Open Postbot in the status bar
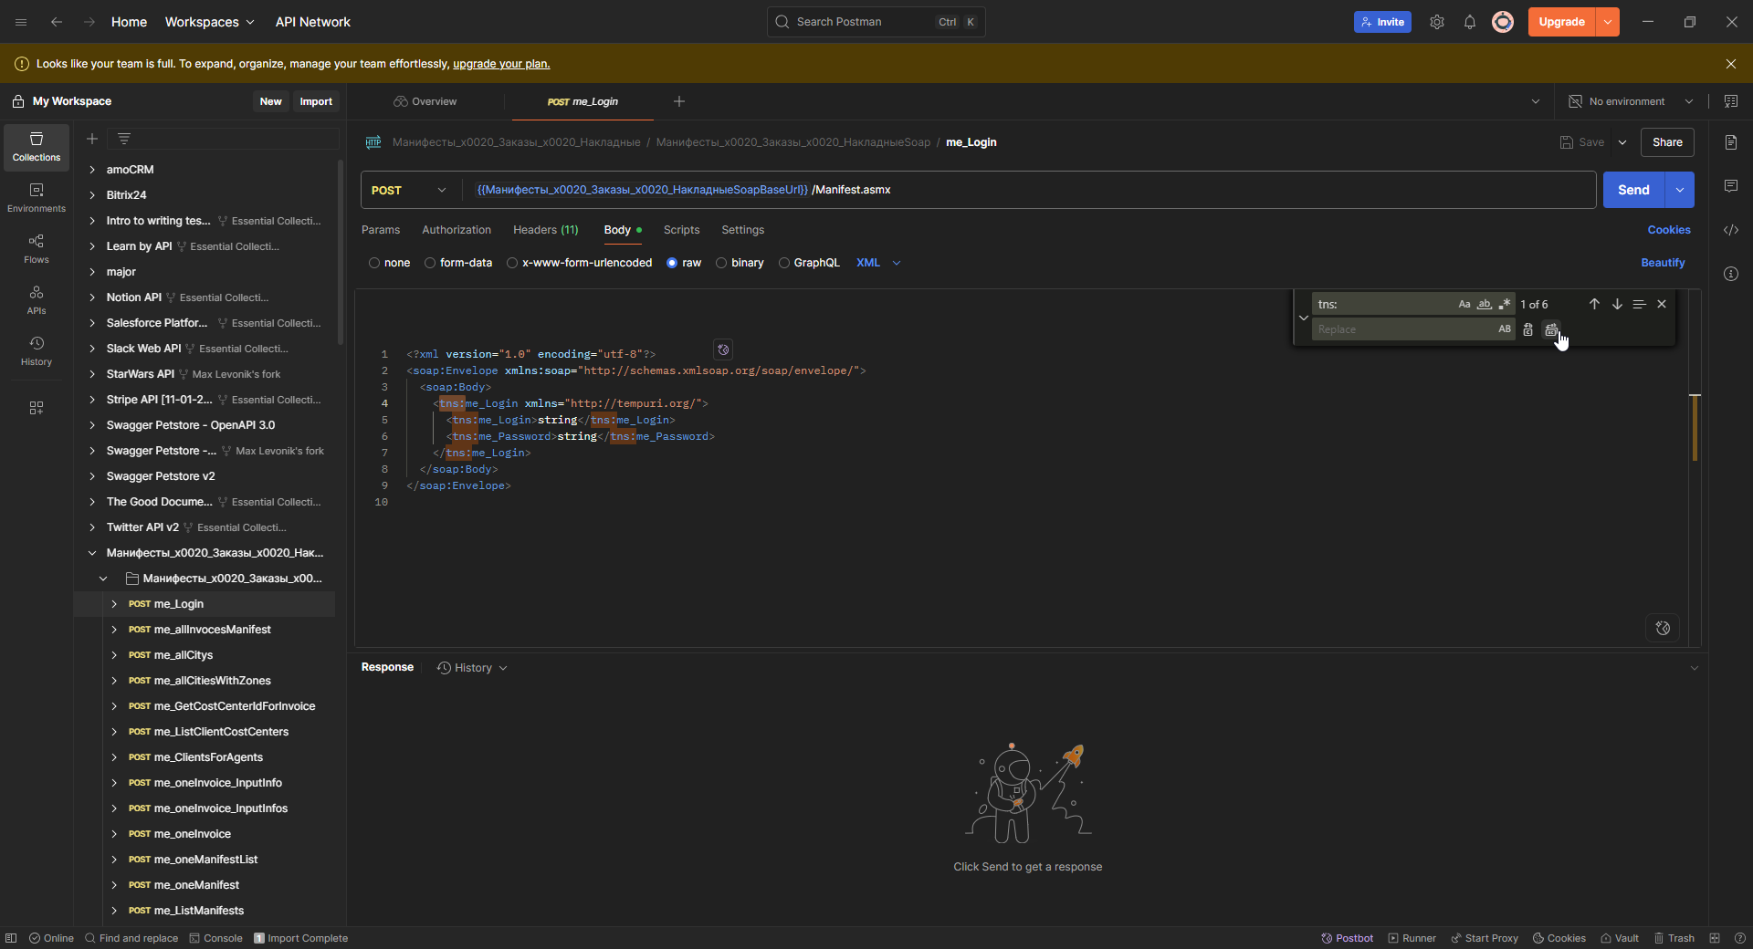The height and width of the screenshot is (949, 1753). (1347, 938)
